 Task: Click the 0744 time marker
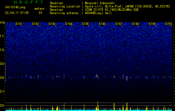click(69, 24)
